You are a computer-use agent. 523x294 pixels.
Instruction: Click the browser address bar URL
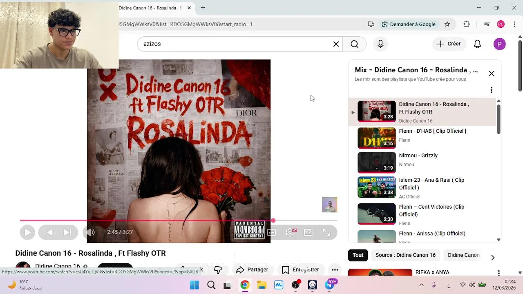[x=186, y=24]
